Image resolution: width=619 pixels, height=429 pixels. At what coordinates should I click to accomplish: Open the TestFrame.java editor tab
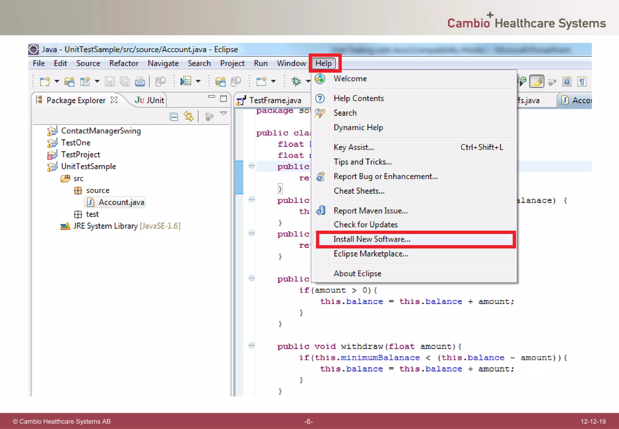click(x=274, y=100)
